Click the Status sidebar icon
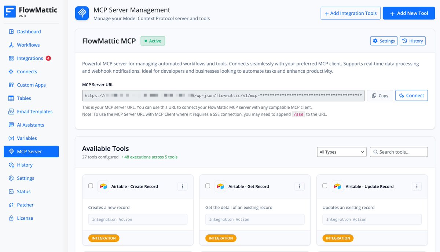Image resolution: width=440 pixels, height=252 pixels. [x=11, y=191]
